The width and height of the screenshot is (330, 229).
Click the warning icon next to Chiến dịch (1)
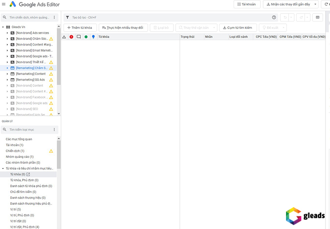[x=51, y=151]
